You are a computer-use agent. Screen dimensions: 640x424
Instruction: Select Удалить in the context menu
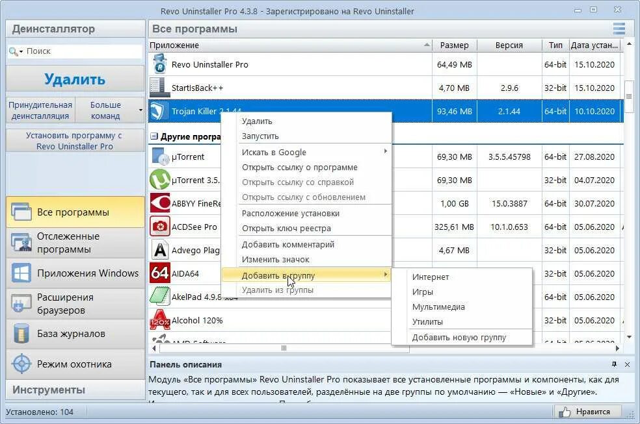click(257, 121)
